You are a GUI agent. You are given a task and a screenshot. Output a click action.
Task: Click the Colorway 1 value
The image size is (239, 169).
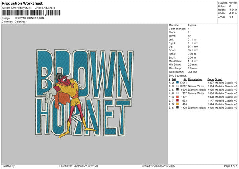pyautogui.click(x=21, y=22)
